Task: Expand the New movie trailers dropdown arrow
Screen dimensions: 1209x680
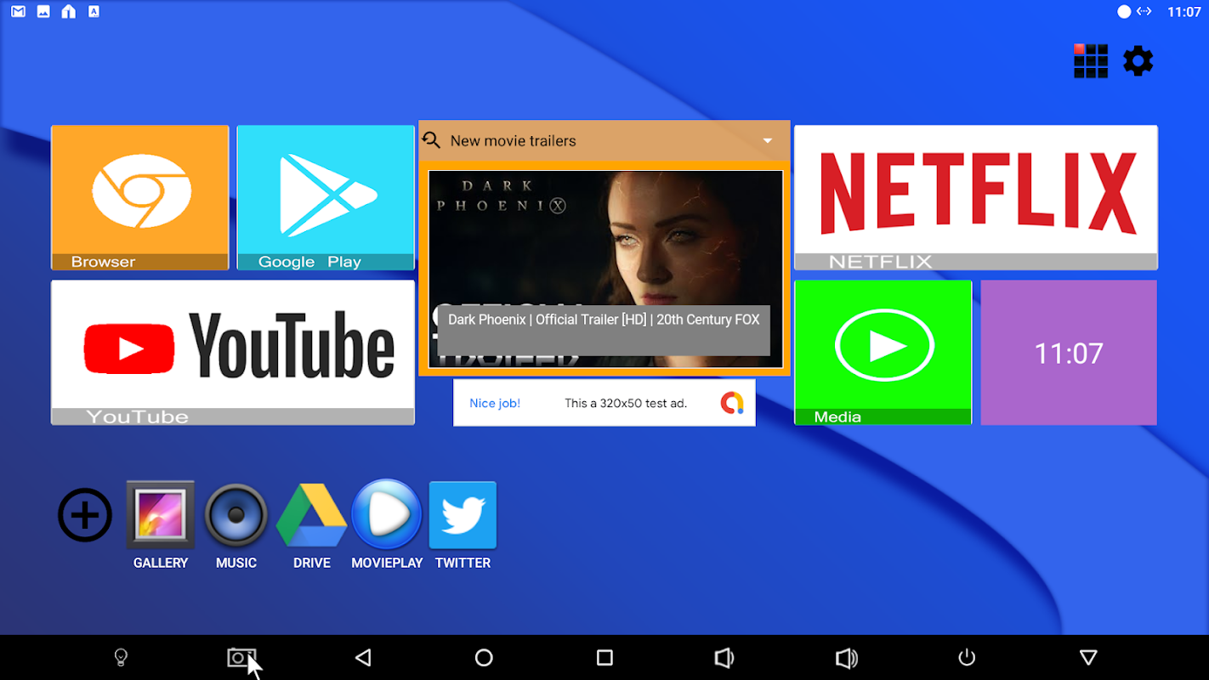Action: pos(768,141)
